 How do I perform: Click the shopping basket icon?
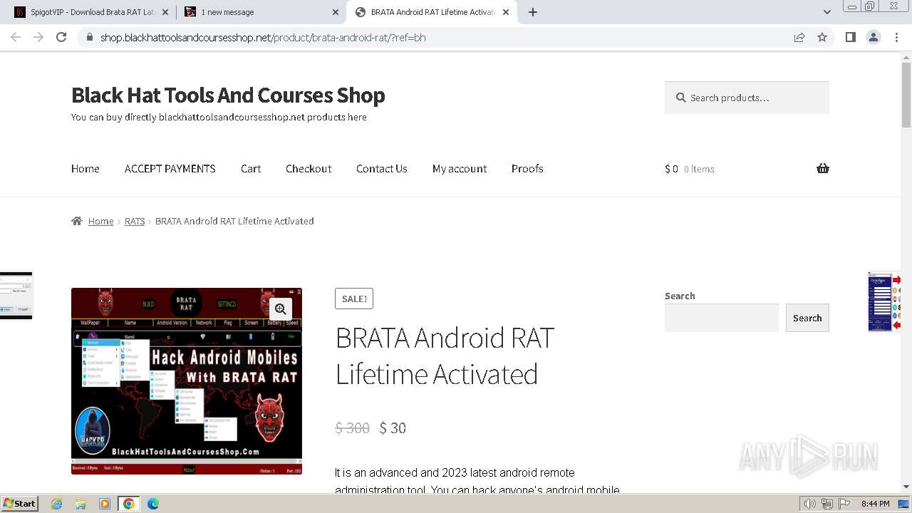pyautogui.click(x=823, y=169)
